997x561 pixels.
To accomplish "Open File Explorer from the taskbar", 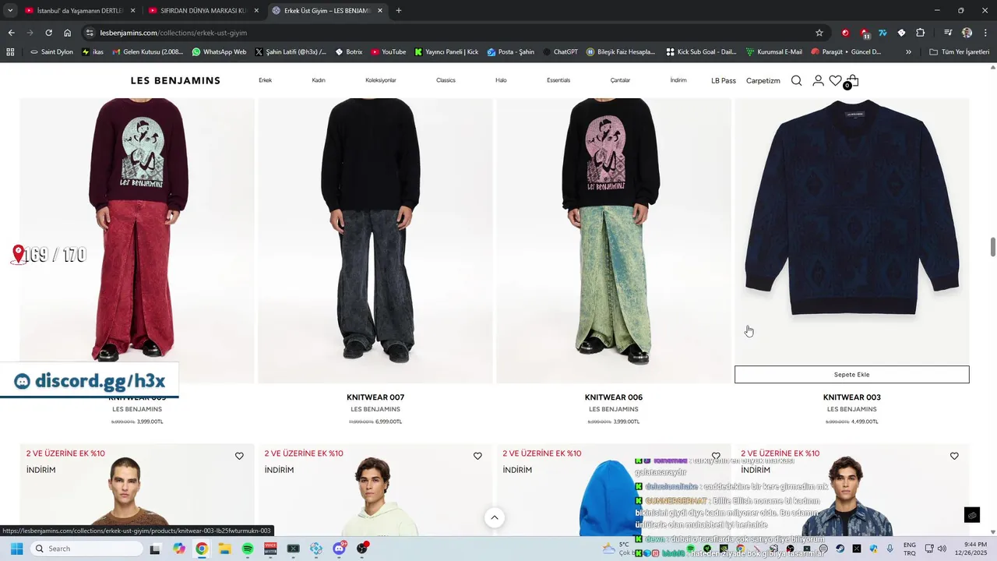I will point(224,549).
